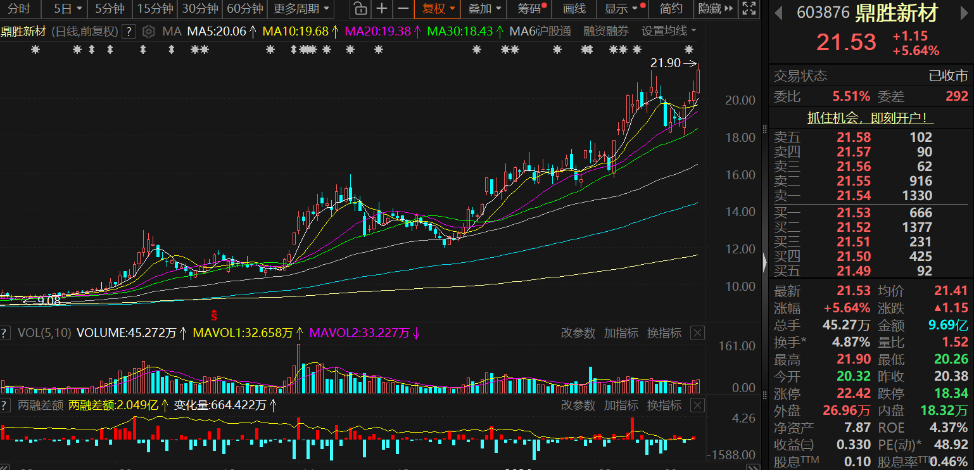This screenshot has height=470, width=974.
Task: Open MA indicator settings via the gear icon
Action: (x=148, y=31)
